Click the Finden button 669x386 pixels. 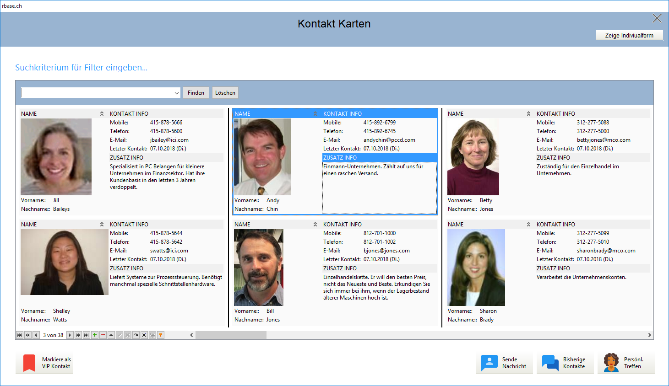[196, 93]
